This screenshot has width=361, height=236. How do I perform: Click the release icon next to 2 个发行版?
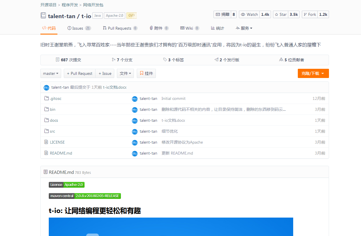click(216, 60)
